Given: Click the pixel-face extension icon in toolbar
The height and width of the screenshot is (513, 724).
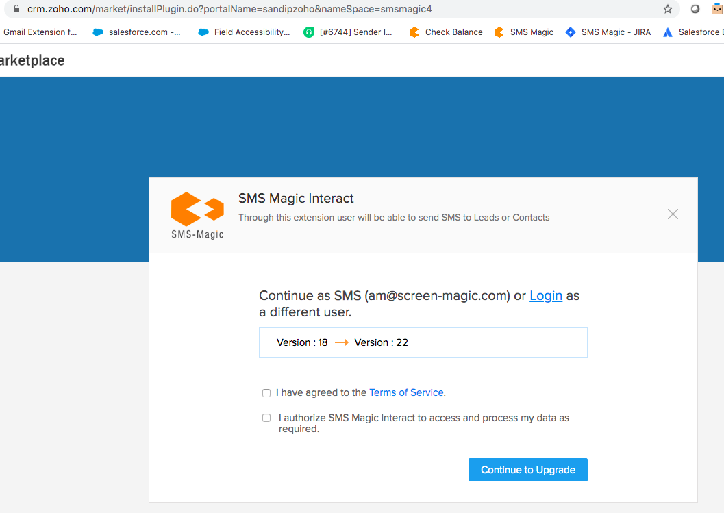Looking at the screenshot, I should point(717,9).
